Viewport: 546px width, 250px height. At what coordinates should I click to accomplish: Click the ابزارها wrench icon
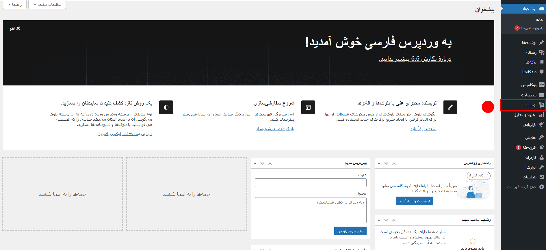(542, 167)
